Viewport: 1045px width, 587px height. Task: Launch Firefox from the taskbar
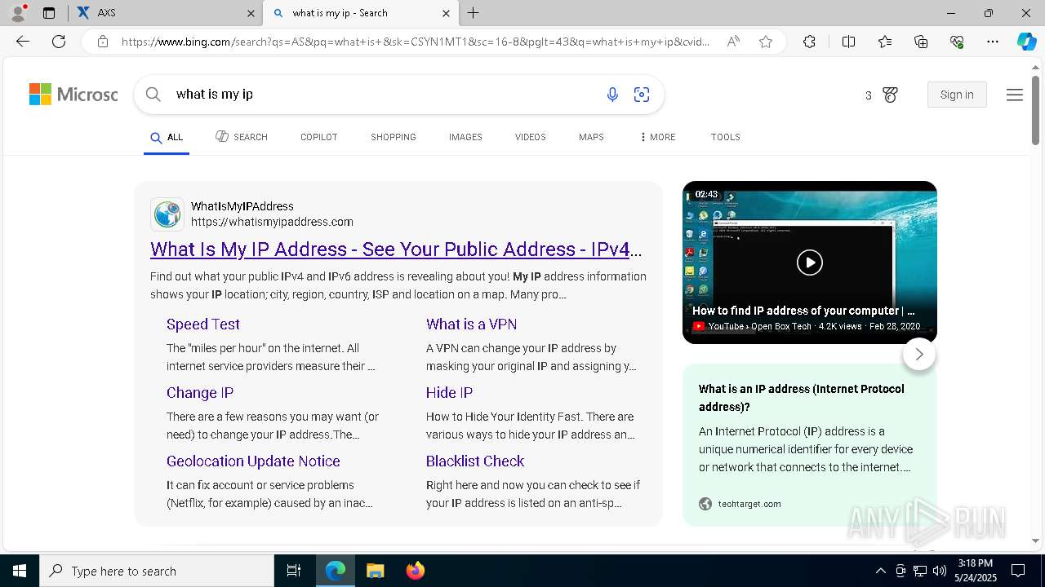[415, 571]
